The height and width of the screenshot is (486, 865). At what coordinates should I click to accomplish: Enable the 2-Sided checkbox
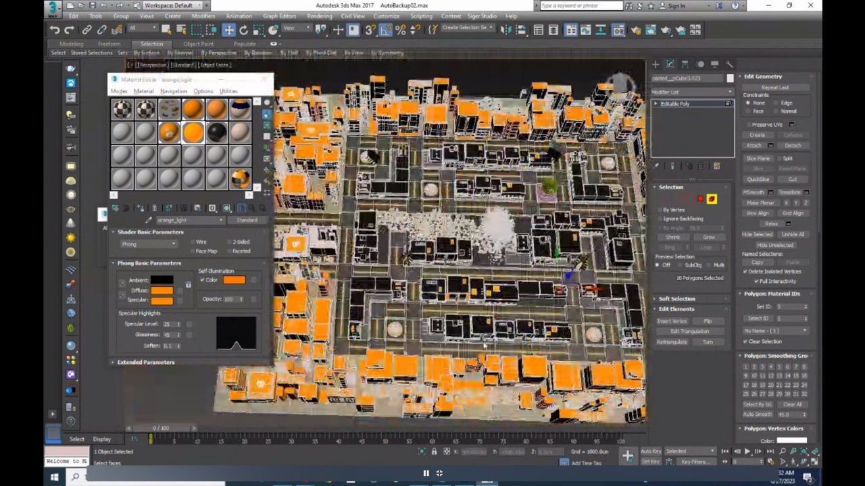229,242
